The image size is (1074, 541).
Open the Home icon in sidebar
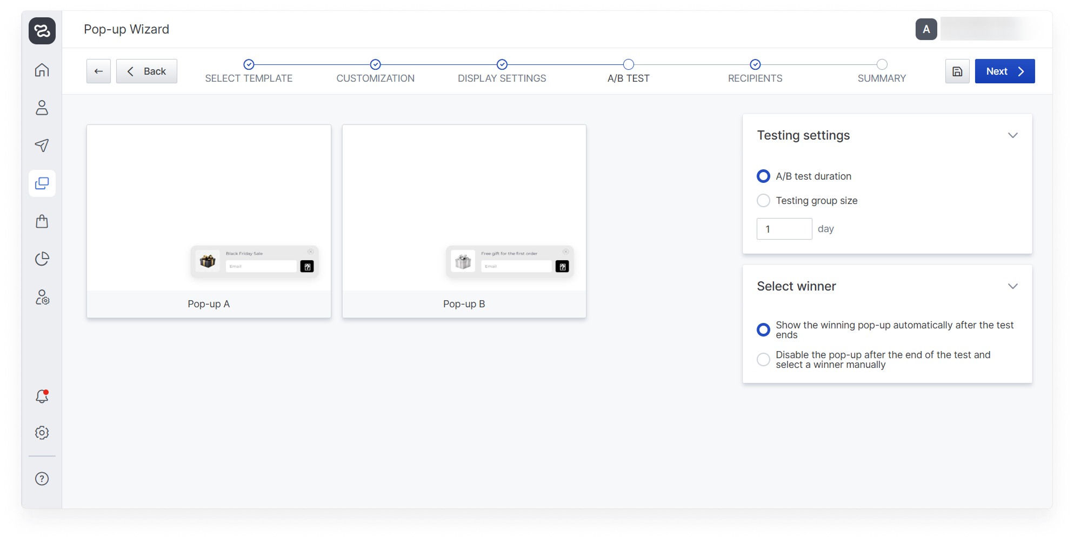[x=42, y=70]
